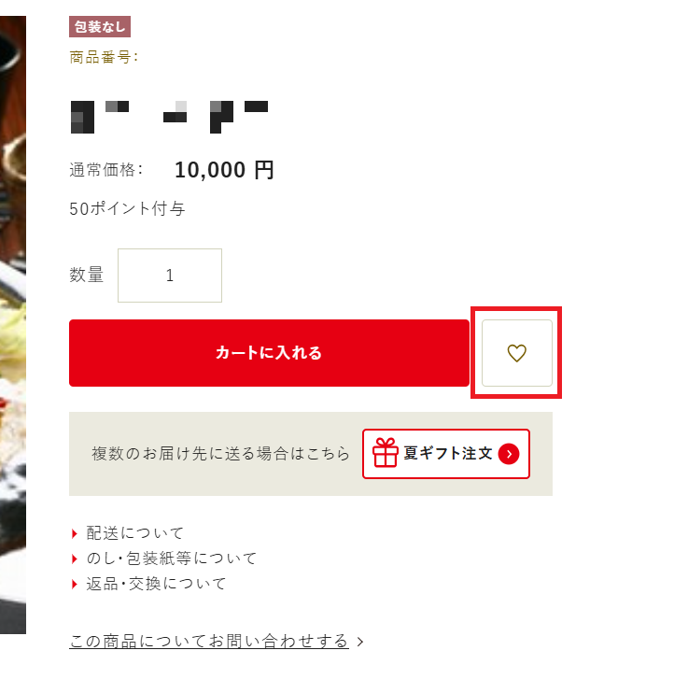Screen dimensions: 674x693
Task: Open 夏ギフト注文 order page
Action: (446, 454)
